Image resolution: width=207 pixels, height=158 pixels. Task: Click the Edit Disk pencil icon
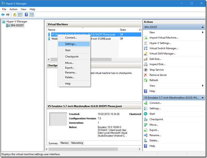coord(146,59)
